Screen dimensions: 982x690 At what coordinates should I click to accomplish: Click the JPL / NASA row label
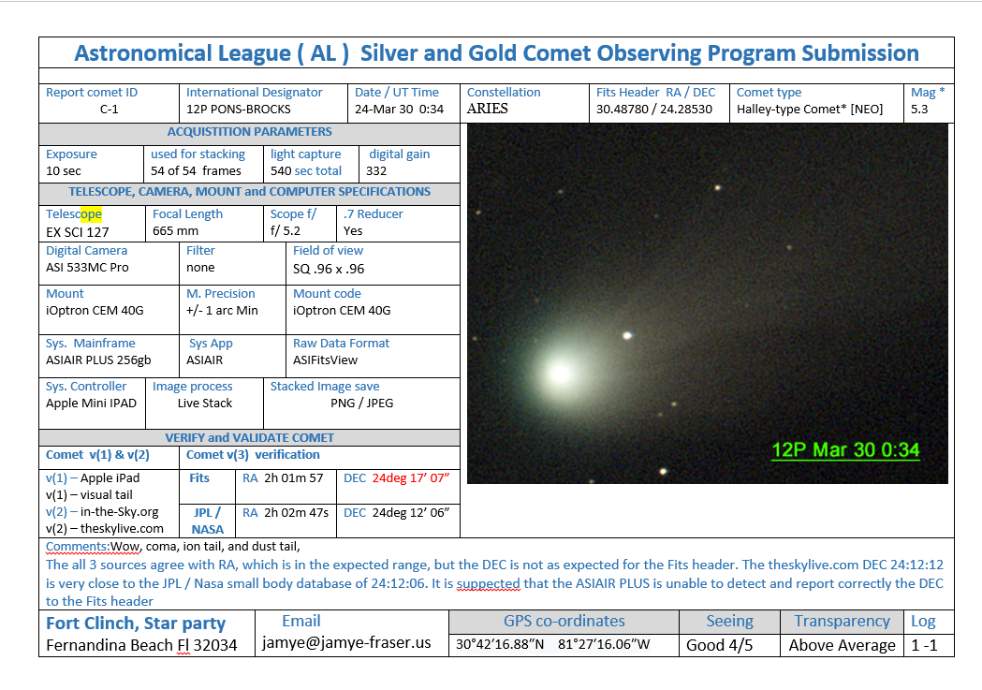tap(207, 521)
